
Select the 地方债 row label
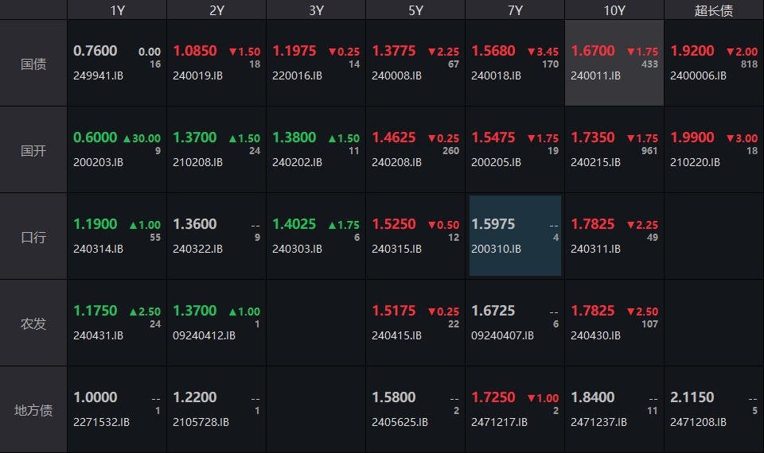click(x=33, y=410)
